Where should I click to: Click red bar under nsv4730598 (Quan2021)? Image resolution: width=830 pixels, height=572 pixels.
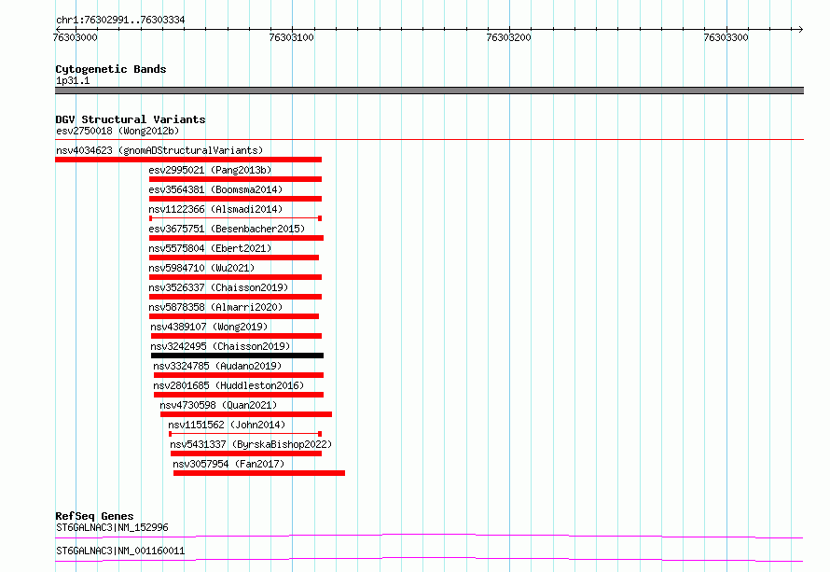246,414
